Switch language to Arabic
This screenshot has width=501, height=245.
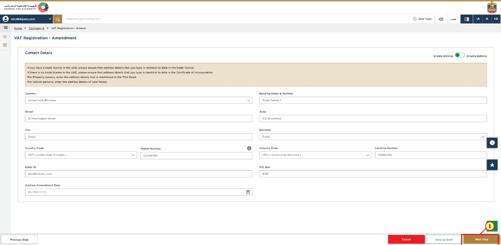pyautogui.click(x=454, y=19)
